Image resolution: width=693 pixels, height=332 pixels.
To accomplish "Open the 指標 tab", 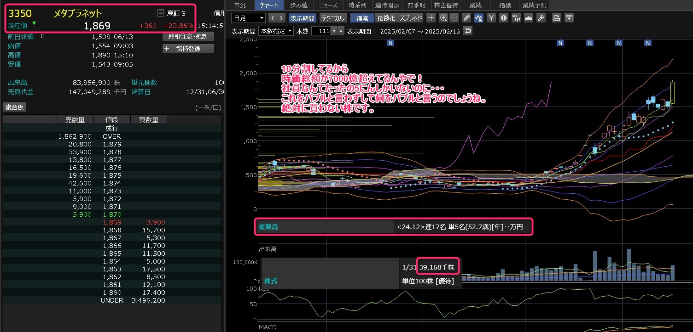I will (x=505, y=5).
